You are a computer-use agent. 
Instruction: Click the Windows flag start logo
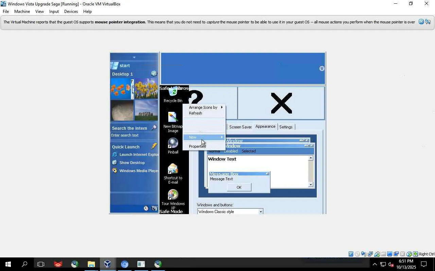tap(115, 66)
